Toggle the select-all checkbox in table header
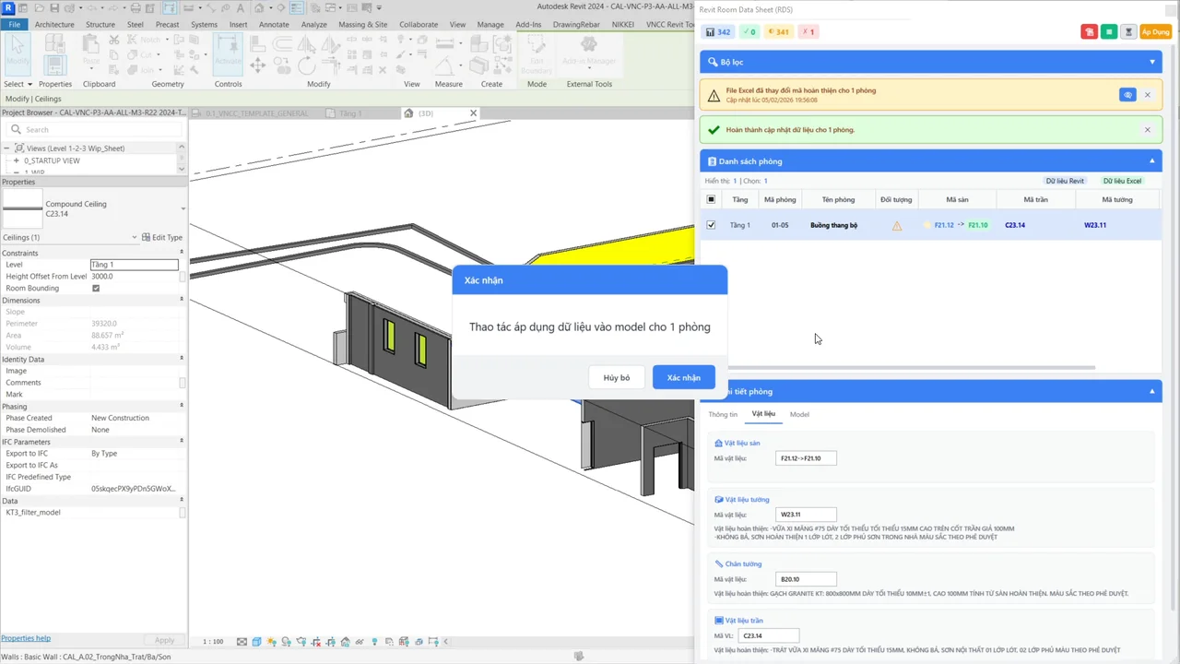The image size is (1180, 664). coord(711,199)
